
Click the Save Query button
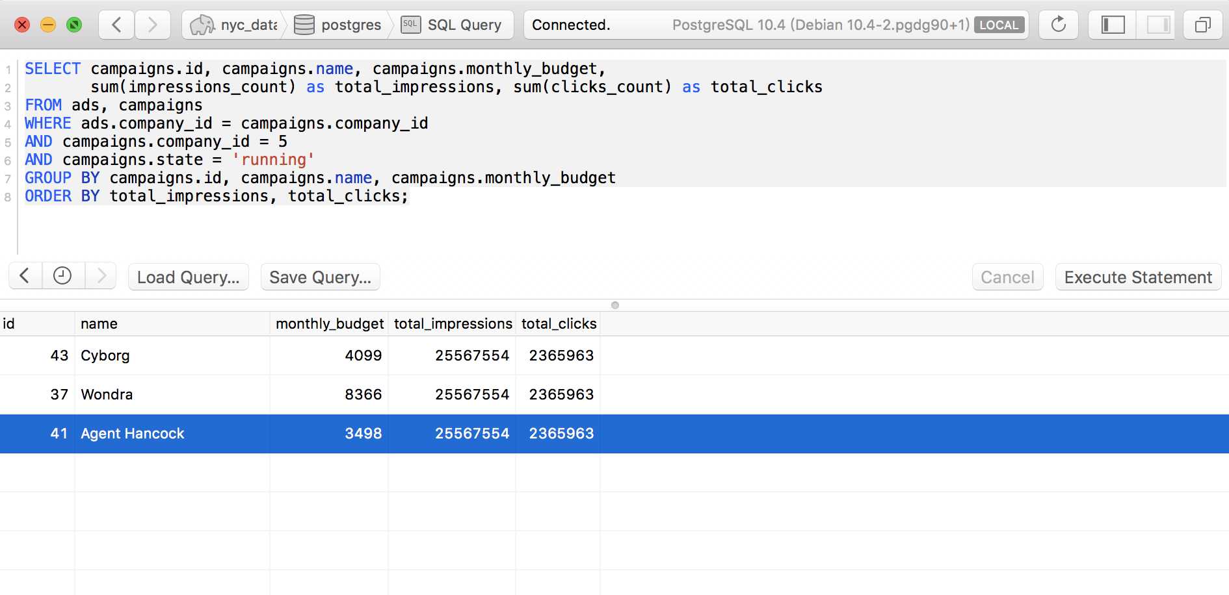[321, 277]
